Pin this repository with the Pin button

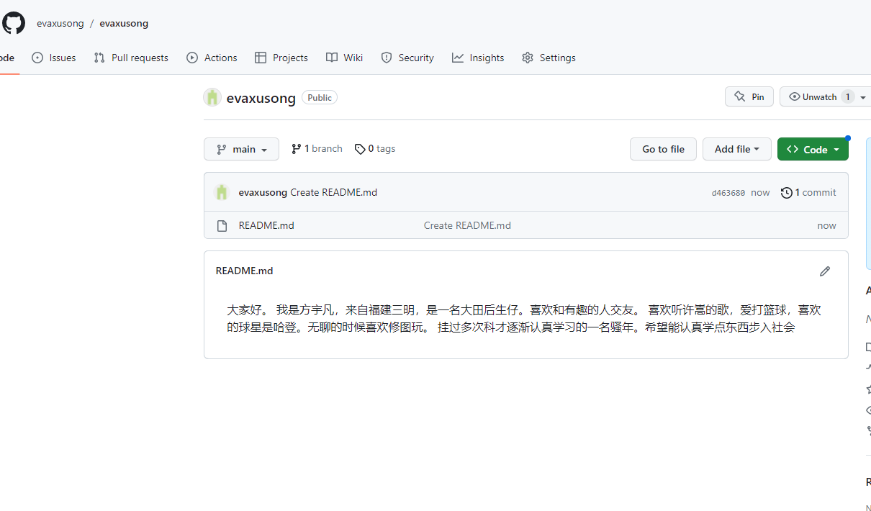coord(749,96)
